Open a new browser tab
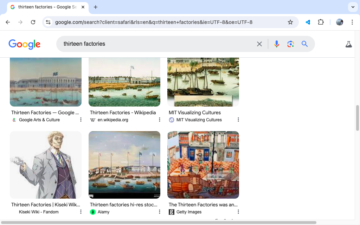The width and height of the screenshot is (360, 225). point(96,7)
